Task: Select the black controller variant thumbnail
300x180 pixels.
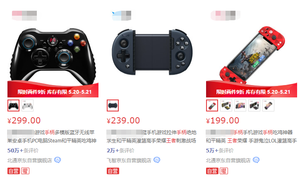Action: click(x=13, y=105)
